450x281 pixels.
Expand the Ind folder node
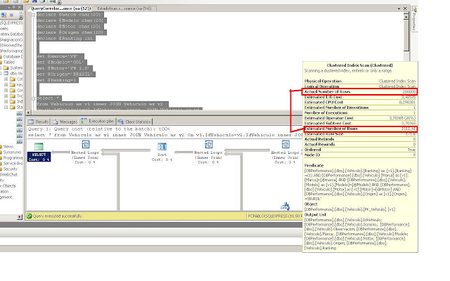click(6, 101)
